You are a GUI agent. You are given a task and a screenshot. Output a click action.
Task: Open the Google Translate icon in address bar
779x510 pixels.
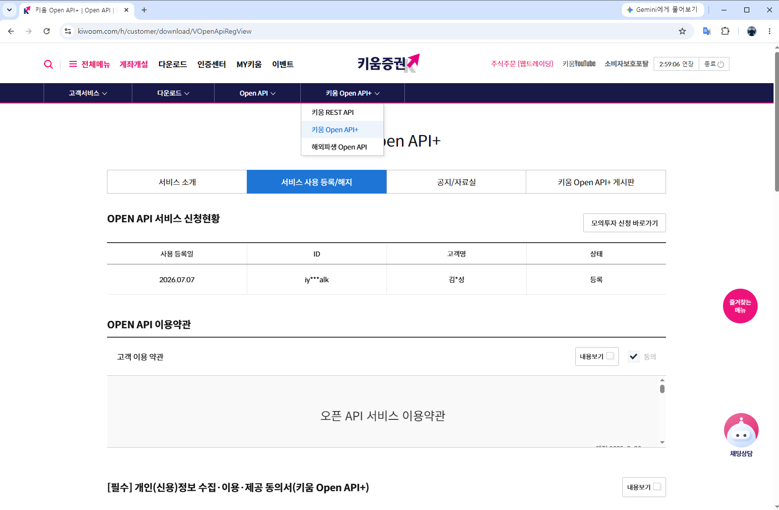707,31
